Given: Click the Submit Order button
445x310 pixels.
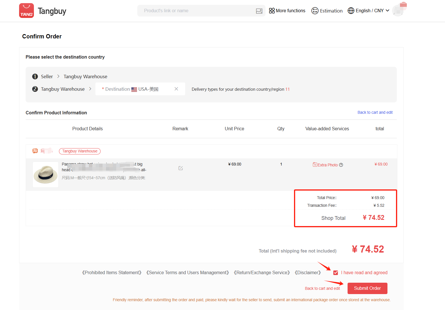Looking at the screenshot, I should (x=367, y=288).
